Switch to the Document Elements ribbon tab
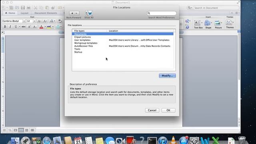This screenshot has height=144, width=256. click(46, 13)
